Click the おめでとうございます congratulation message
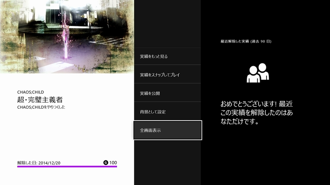 click(x=257, y=113)
